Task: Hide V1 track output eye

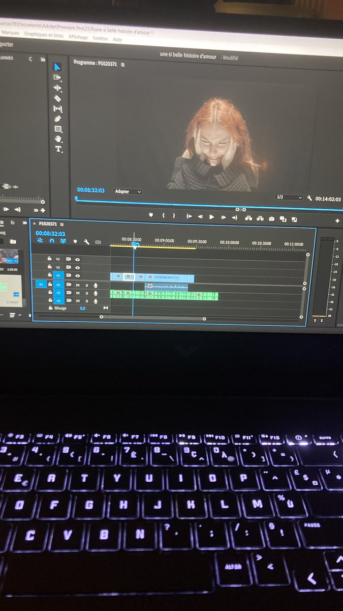Action: tap(78, 275)
